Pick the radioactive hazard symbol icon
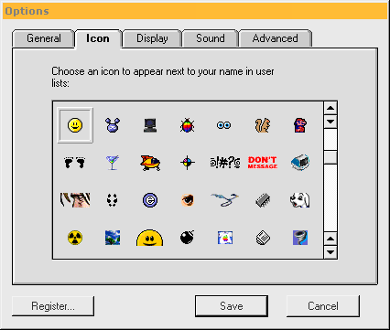390x330 pixels. point(75,238)
